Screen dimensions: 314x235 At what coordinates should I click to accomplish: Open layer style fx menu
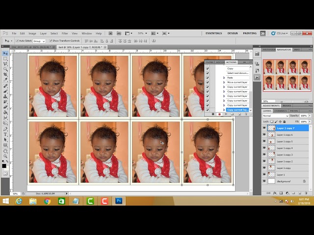(x=275, y=193)
